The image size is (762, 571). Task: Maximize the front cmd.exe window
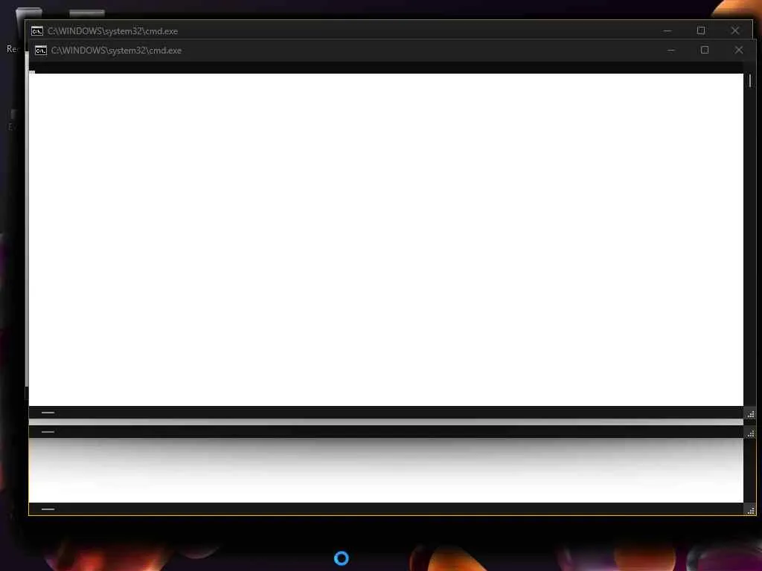705,50
